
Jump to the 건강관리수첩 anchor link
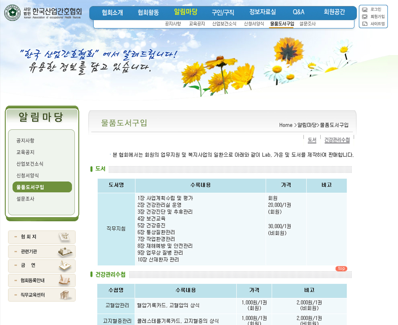(337, 140)
